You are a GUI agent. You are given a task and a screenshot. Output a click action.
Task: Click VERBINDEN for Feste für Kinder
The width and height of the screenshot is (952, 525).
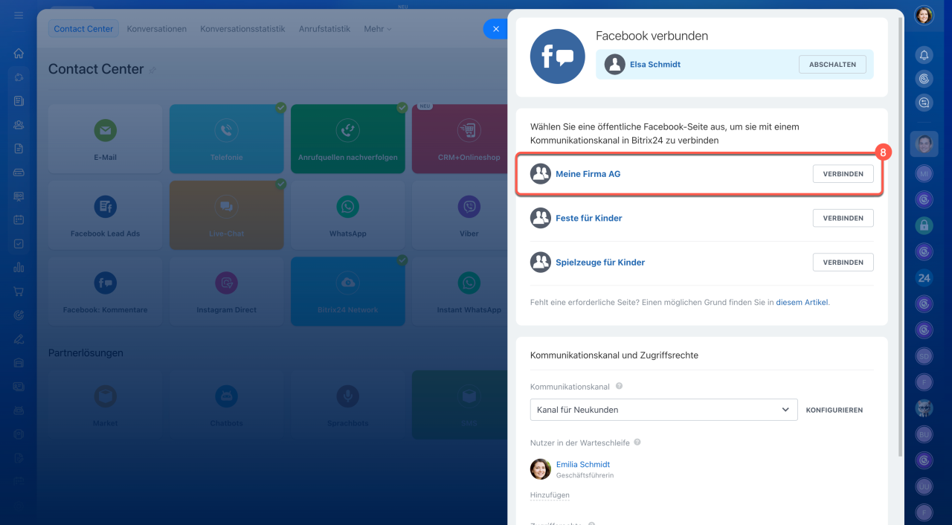click(843, 218)
